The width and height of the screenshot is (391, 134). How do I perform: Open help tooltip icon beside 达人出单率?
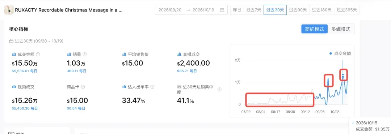152,87
